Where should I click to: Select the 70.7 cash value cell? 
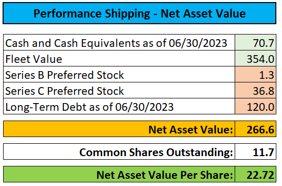[255, 42]
